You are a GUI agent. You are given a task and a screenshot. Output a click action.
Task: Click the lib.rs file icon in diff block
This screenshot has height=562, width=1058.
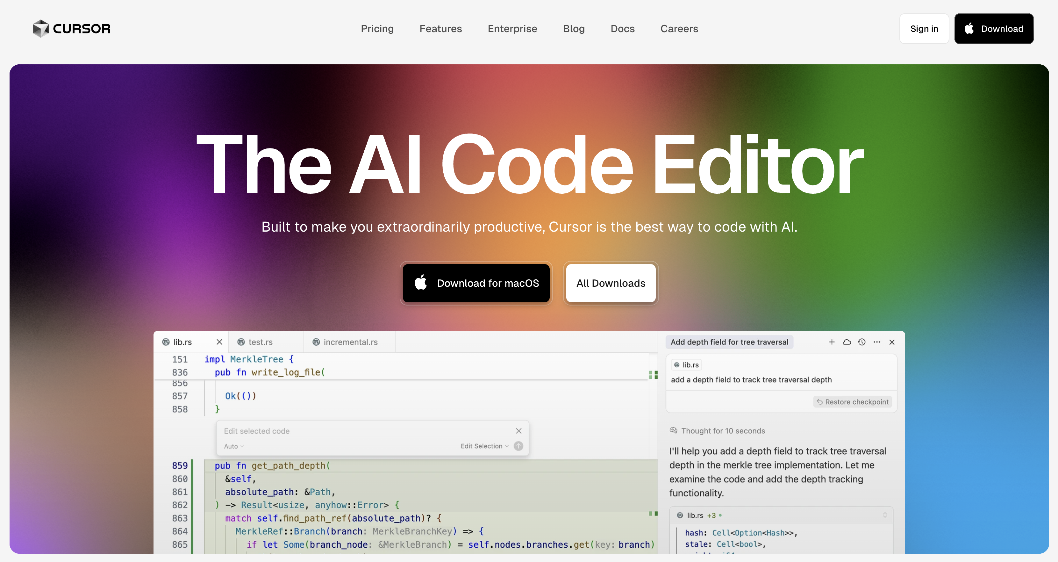point(680,515)
